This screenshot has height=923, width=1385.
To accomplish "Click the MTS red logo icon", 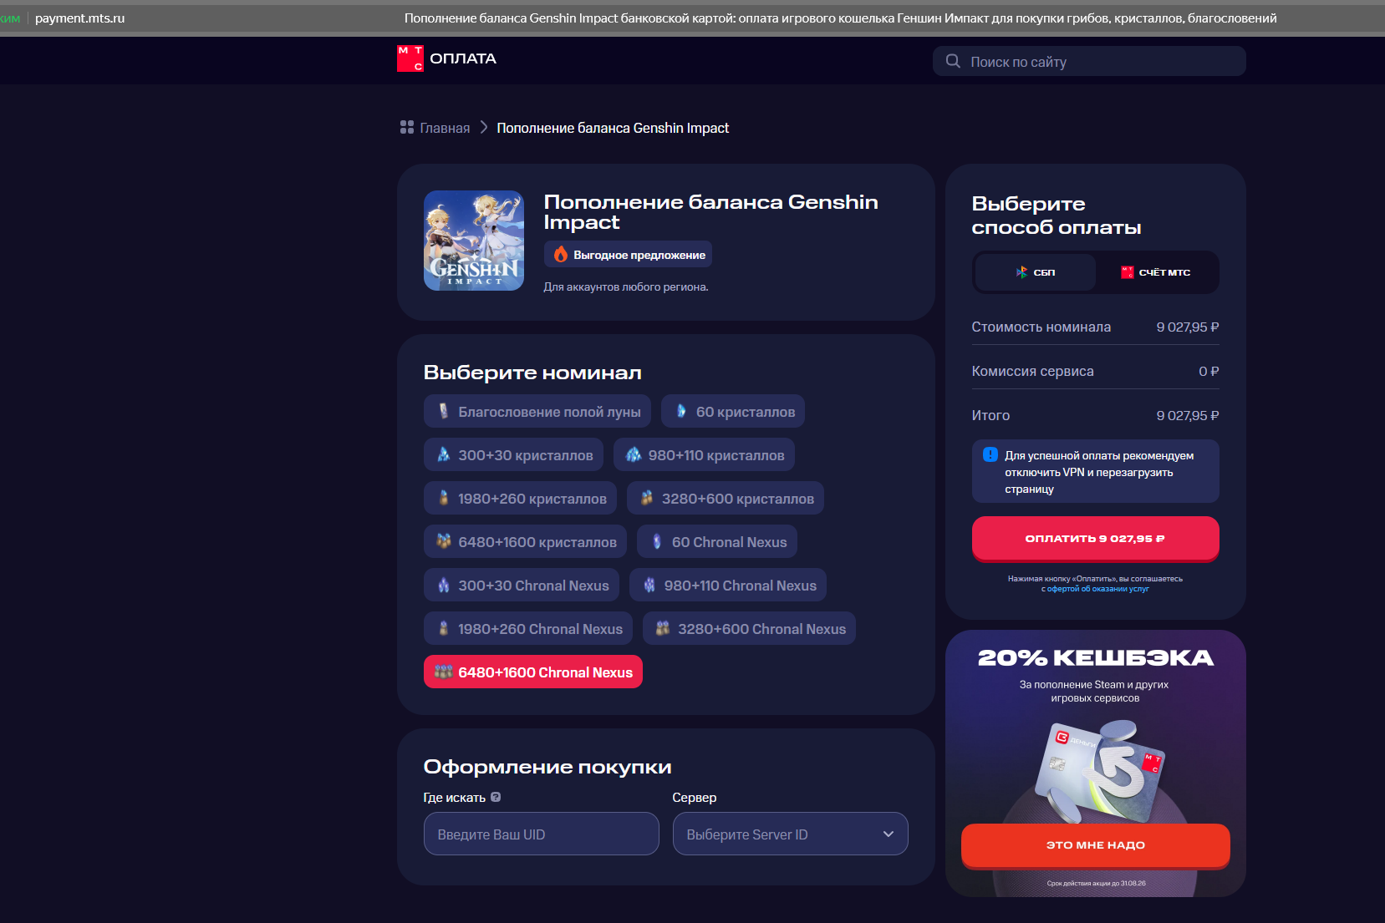I will pyautogui.click(x=410, y=58).
